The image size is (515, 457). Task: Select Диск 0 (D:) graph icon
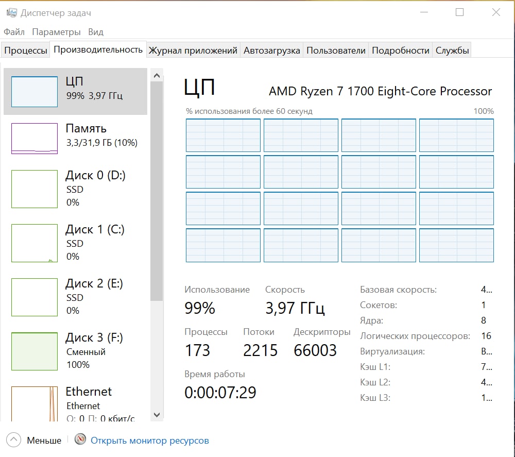click(x=34, y=189)
